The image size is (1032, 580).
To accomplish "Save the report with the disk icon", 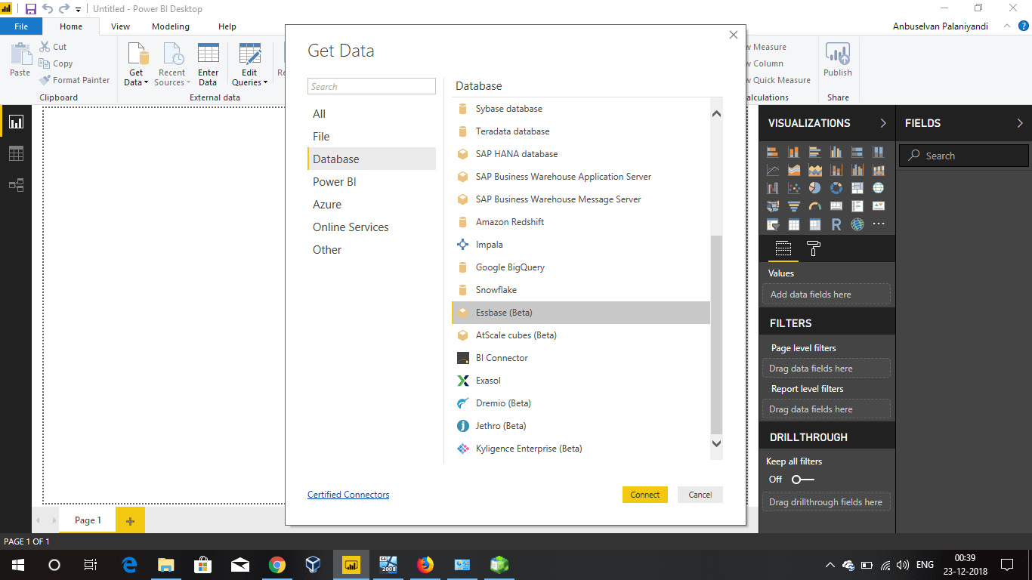I will 31,9.
